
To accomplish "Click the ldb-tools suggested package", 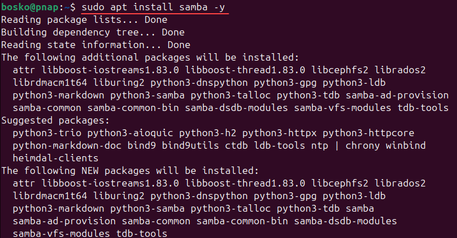I will (x=280, y=145).
